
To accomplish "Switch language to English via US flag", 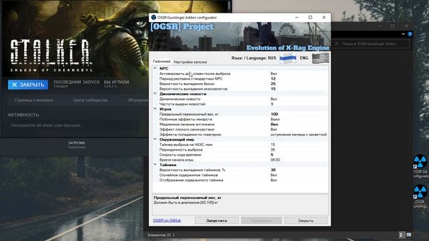I will click(x=320, y=58).
